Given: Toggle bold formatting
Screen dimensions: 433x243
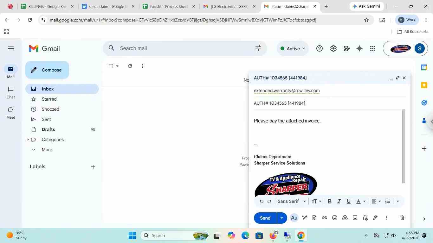Looking at the screenshot, I should pos(329,201).
